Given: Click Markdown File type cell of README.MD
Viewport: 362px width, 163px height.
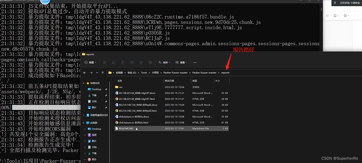Looking at the screenshot, I should (x=200, y=129).
